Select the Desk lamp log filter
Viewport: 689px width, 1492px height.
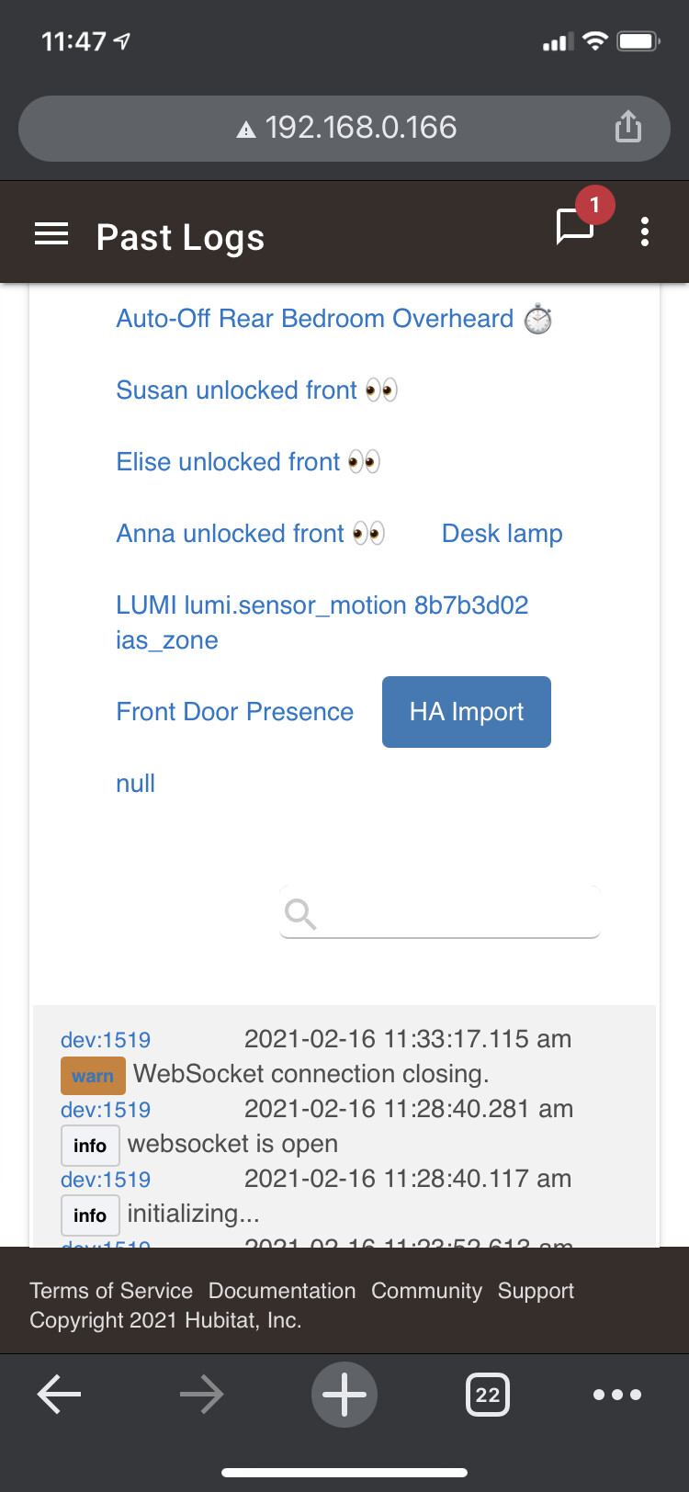(502, 534)
